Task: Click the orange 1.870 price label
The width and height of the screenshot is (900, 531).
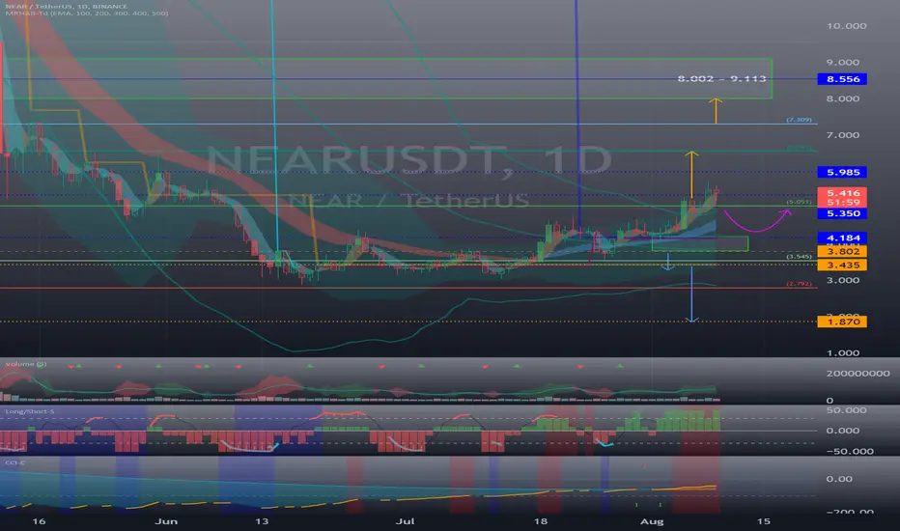Action: coord(842,322)
